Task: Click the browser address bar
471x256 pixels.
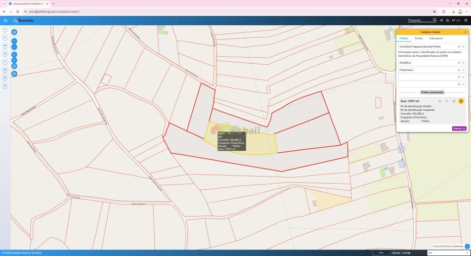Action: pyautogui.click(x=228, y=12)
